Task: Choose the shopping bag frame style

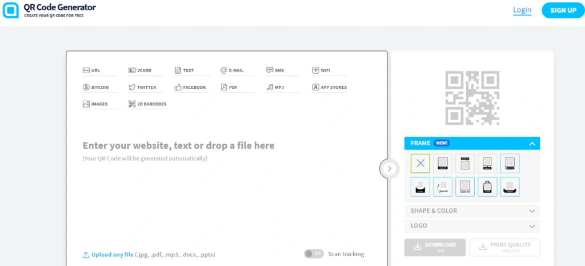Action: point(487,186)
